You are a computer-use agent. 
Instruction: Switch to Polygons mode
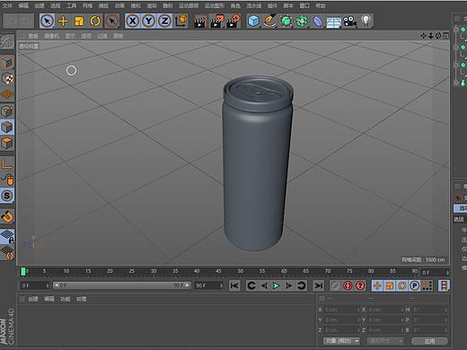click(x=7, y=144)
